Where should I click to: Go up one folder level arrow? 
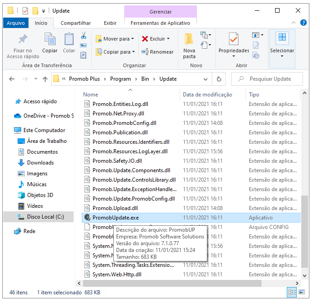[x=45, y=79]
